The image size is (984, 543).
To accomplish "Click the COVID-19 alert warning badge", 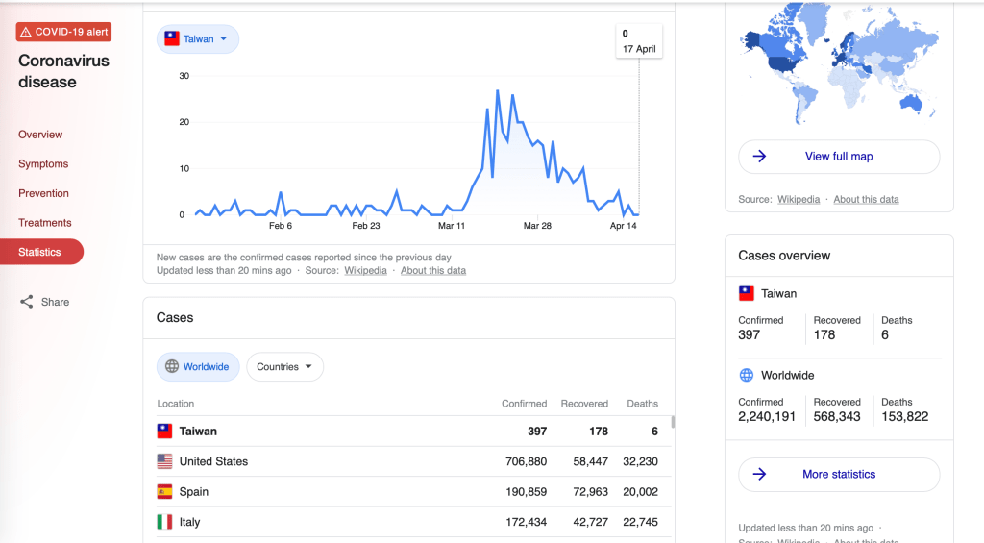I will tap(63, 32).
